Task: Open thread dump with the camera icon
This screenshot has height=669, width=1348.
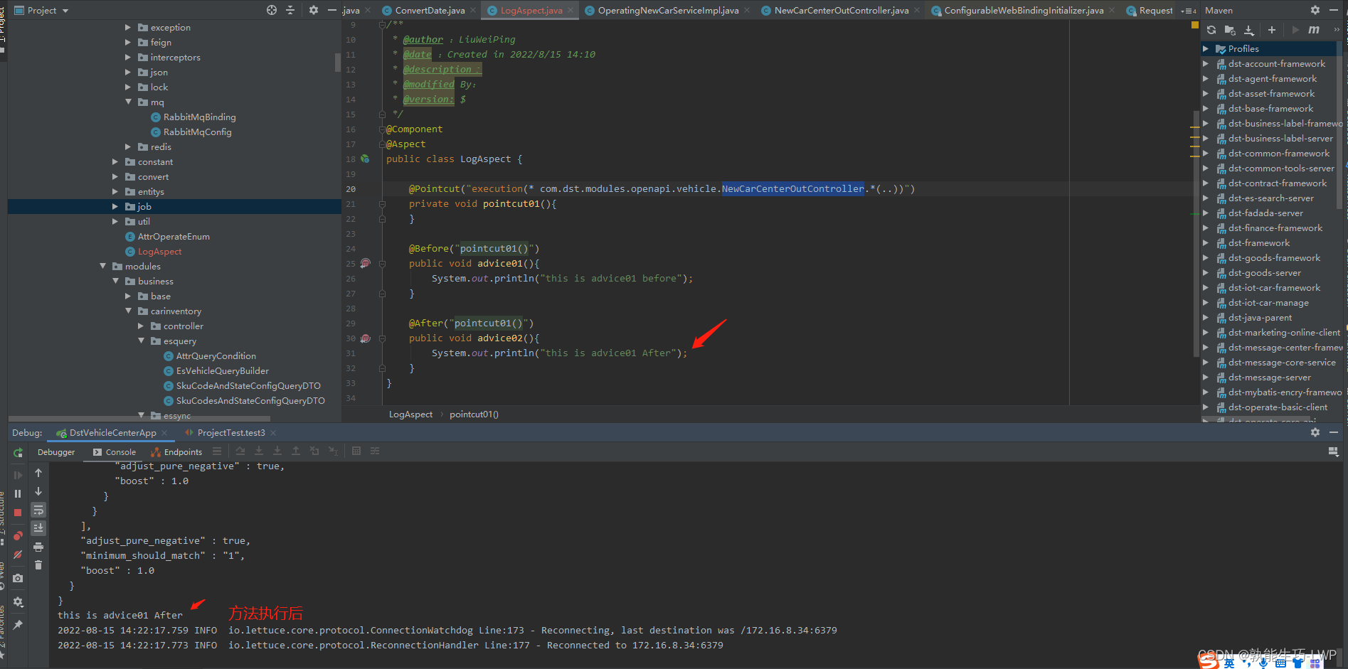Action: 18,578
